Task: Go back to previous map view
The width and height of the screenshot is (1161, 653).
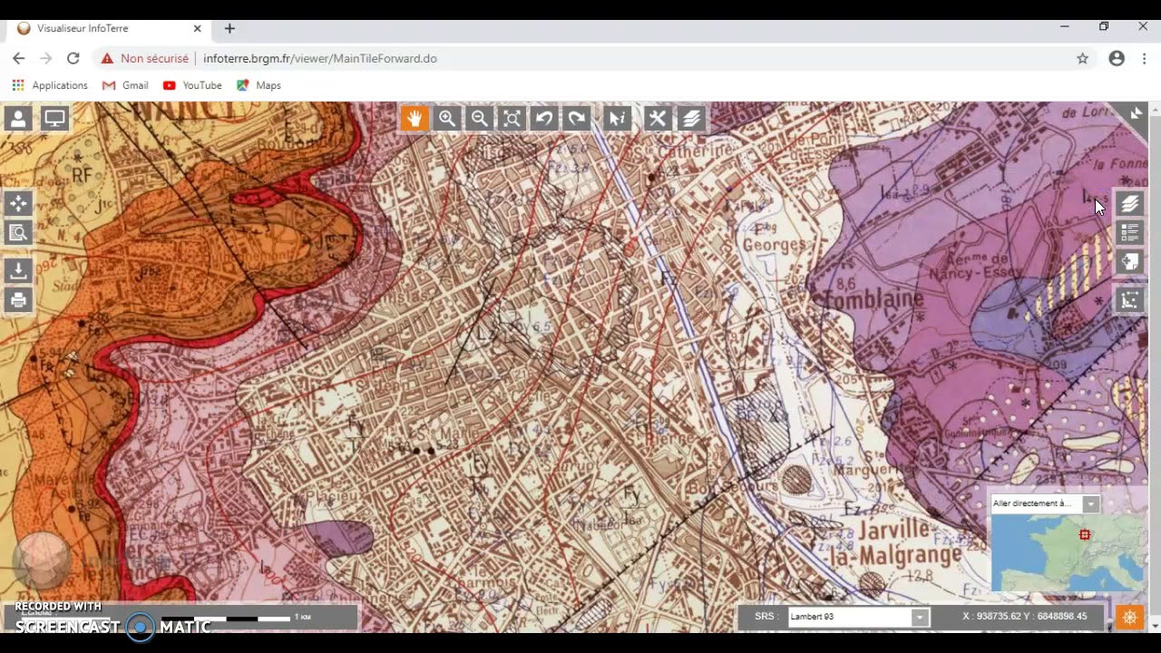Action: tap(544, 118)
